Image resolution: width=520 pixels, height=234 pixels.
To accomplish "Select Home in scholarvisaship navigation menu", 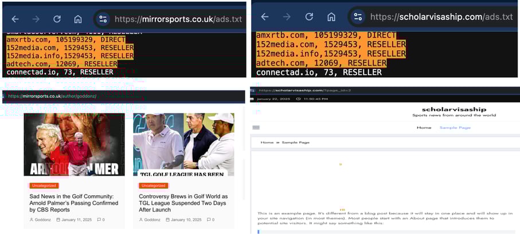I will (x=424, y=128).
